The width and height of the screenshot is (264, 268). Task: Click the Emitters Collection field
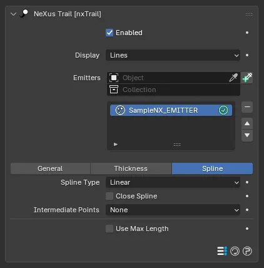pos(173,90)
